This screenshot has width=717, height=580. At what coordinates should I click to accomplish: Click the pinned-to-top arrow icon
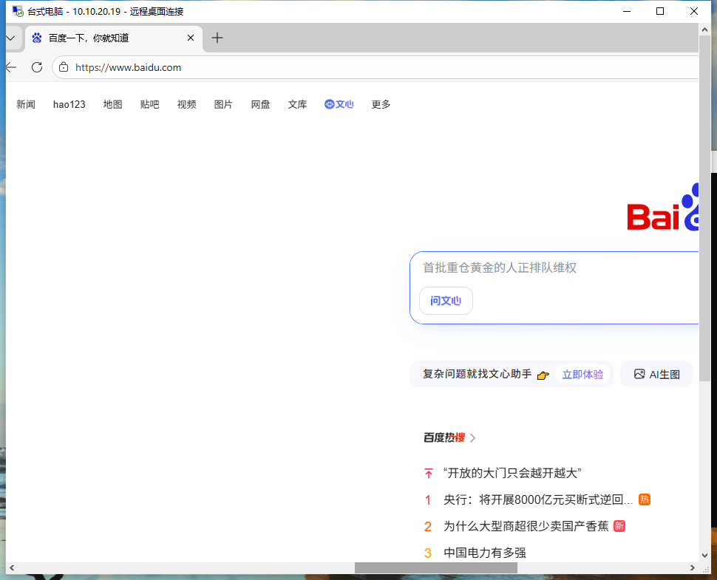coord(429,473)
